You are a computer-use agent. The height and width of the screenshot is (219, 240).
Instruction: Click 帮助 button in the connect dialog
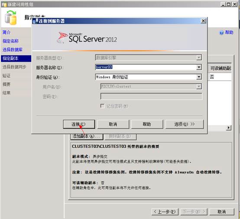147,124
